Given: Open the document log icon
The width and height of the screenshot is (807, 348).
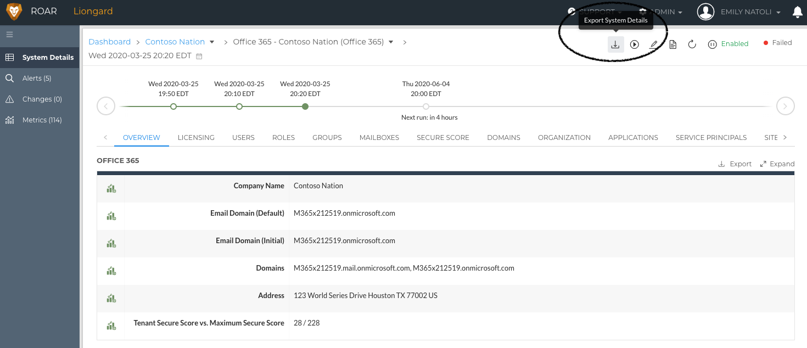Looking at the screenshot, I should [x=672, y=44].
